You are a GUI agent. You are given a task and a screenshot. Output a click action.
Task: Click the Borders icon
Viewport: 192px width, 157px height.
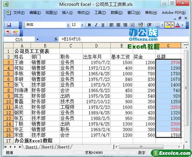coord(158,25)
